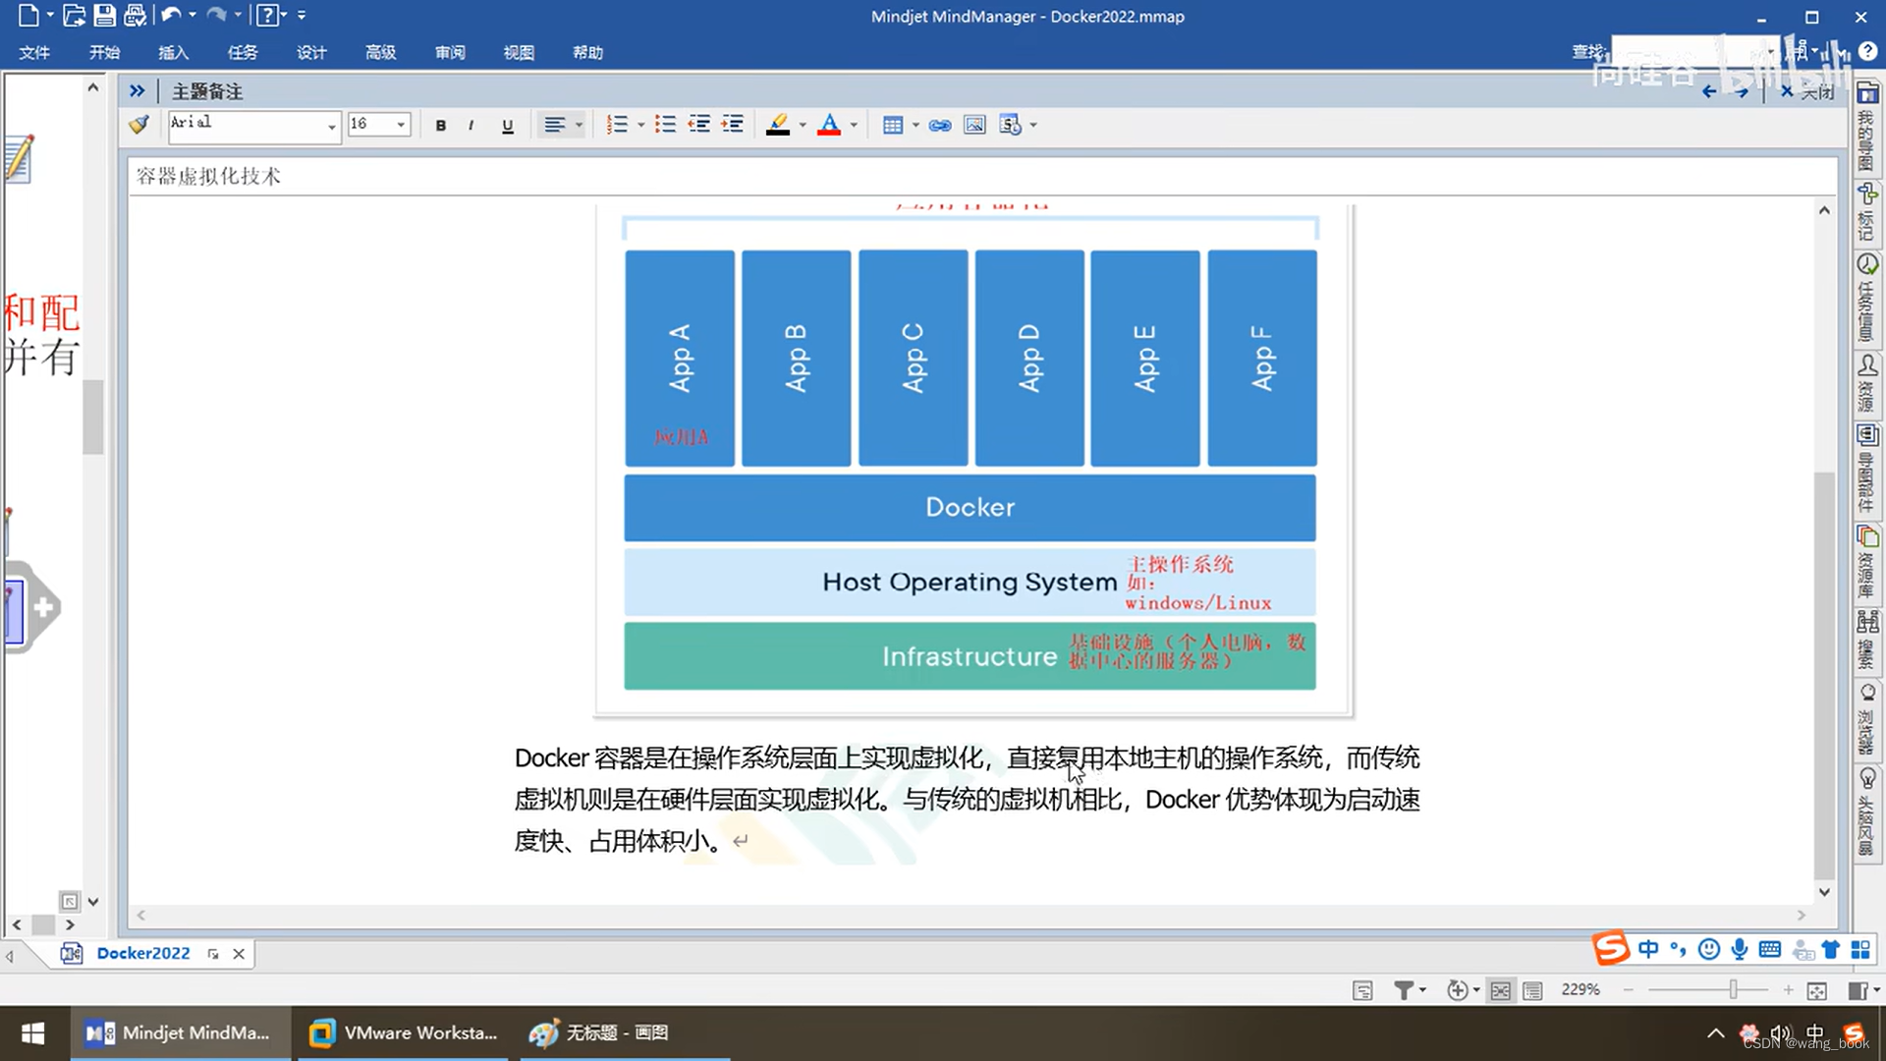
Task: Toggle Sogou Chinese/English input mode
Action: point(1648,949)
